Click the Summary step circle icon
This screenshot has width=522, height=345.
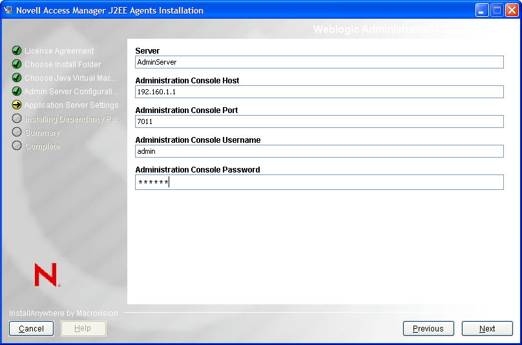click(x=17, y=132)
